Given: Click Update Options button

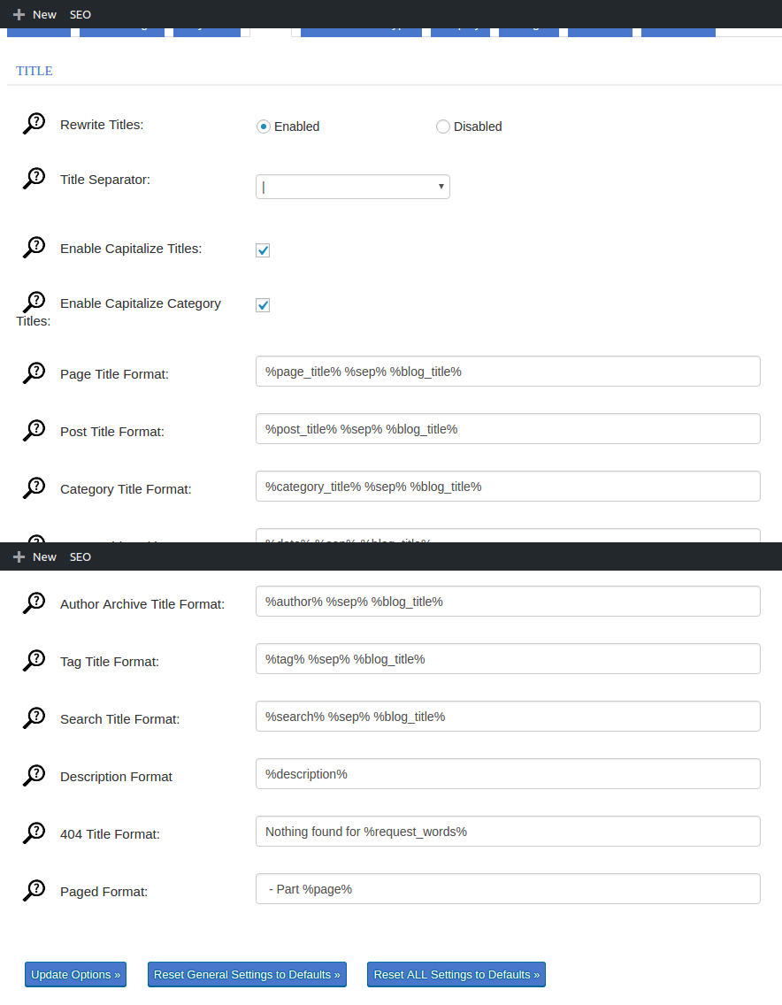Looking at the screenshot, I should click(75, 974).
